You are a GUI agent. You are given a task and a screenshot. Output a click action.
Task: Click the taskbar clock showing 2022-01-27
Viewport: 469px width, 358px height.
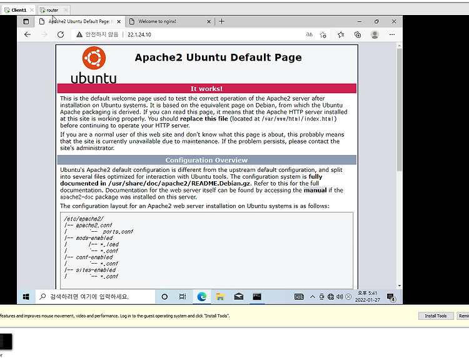pos(368,296)
